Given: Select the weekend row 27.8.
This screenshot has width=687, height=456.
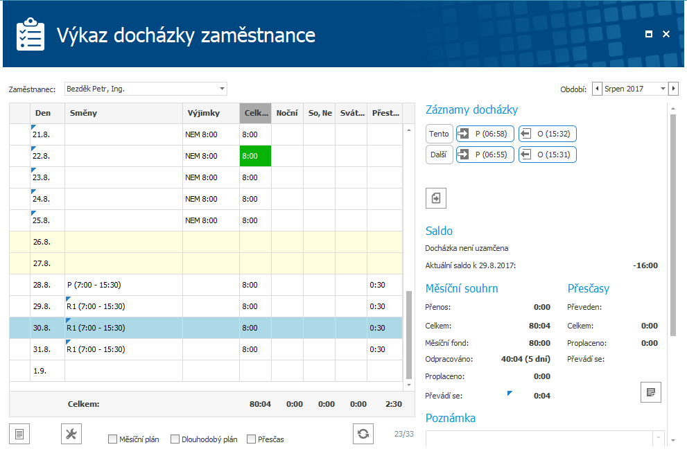Looking at the screenshot, I should [206, 263].
